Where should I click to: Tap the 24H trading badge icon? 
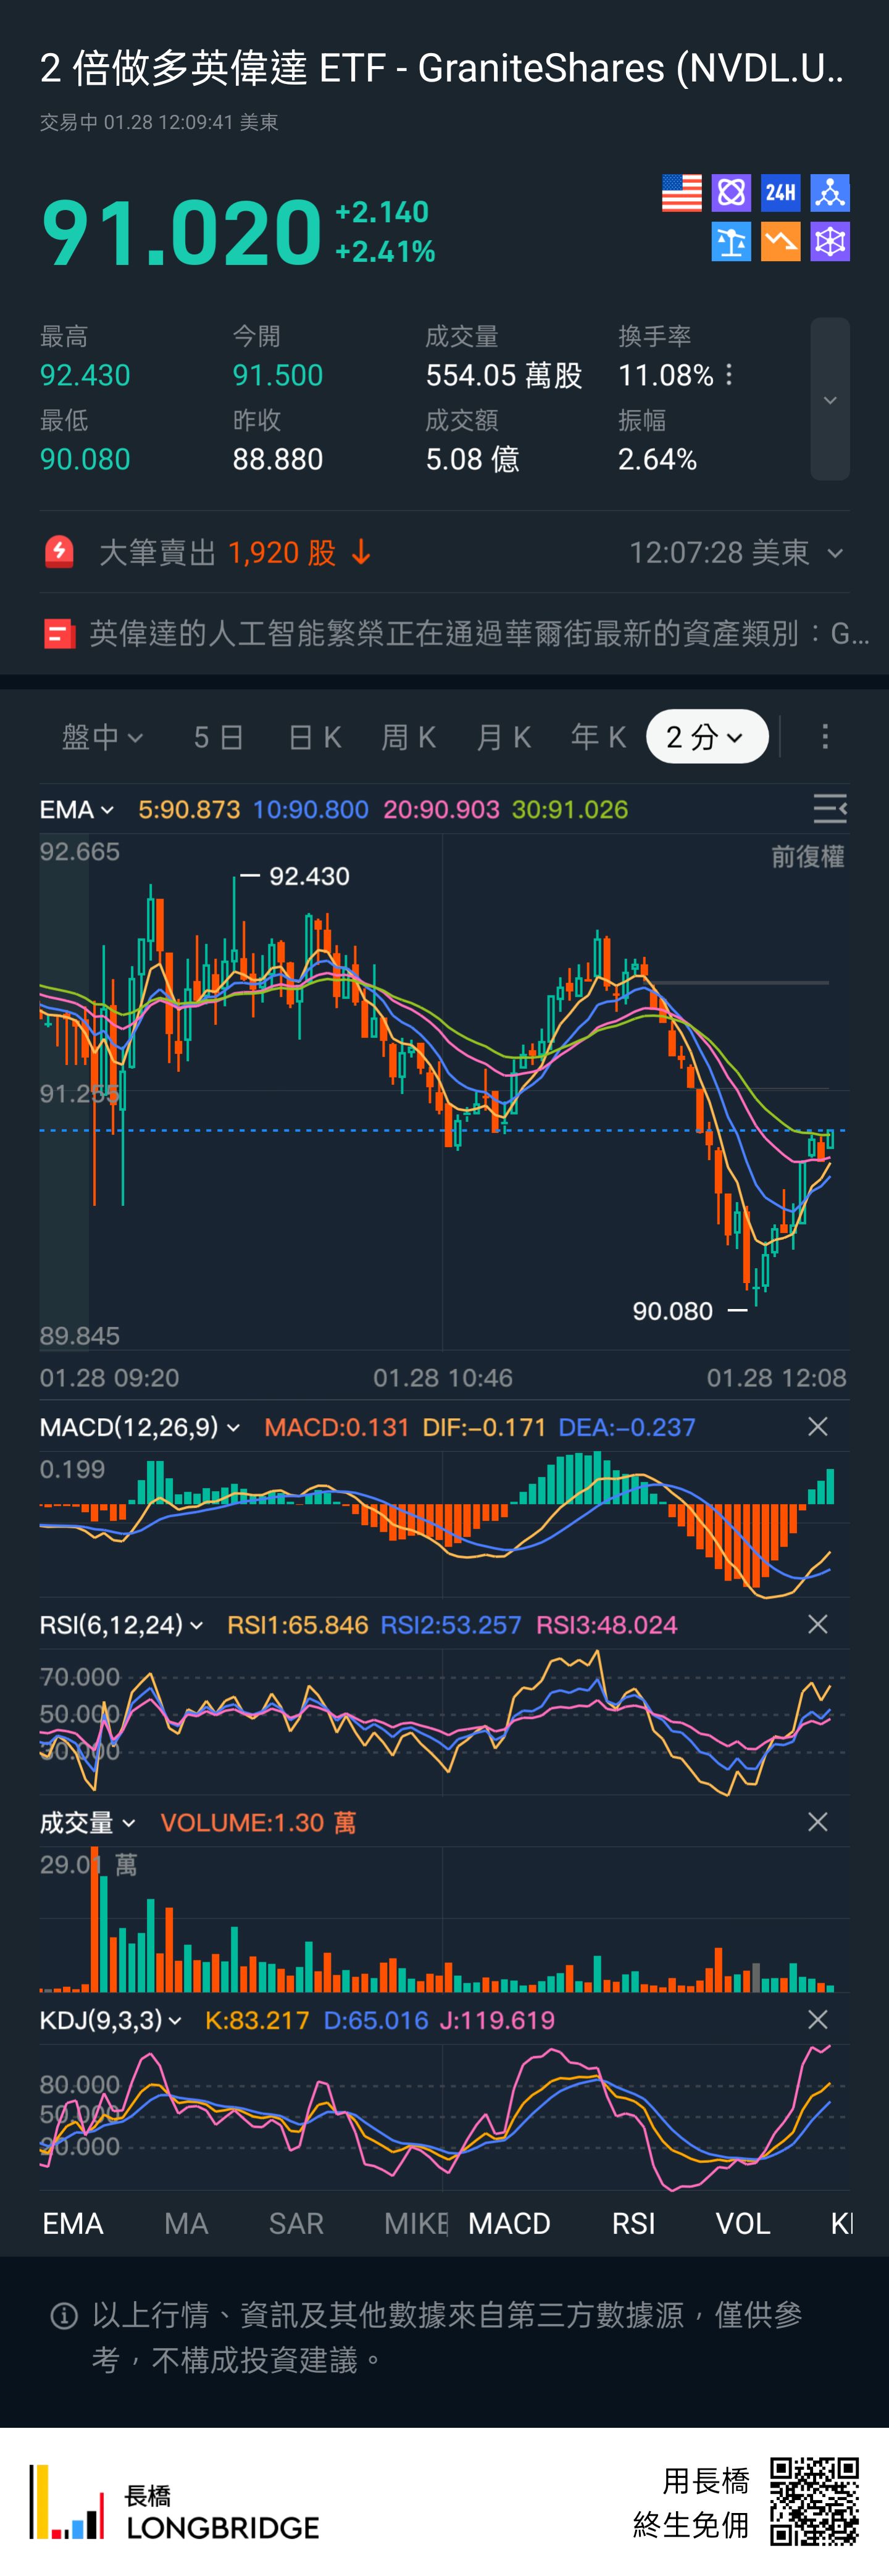780,193
